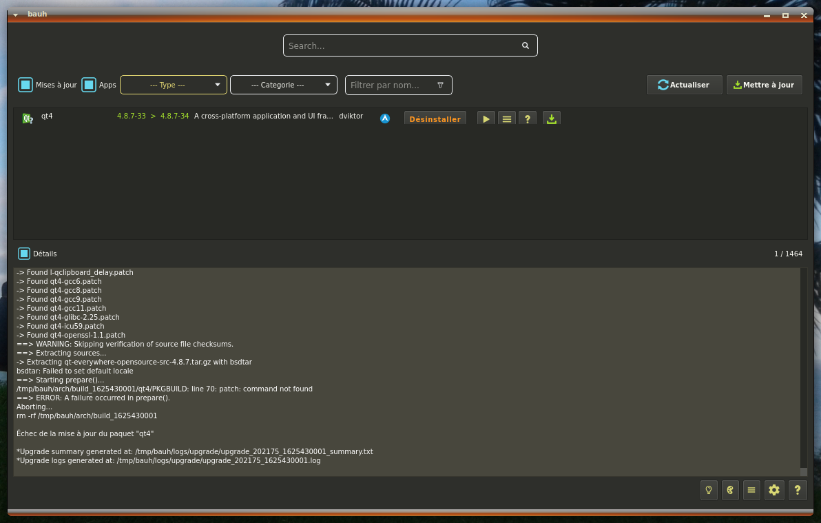Open themes via the palette button
821x523 pixels.
coord(730,490)
